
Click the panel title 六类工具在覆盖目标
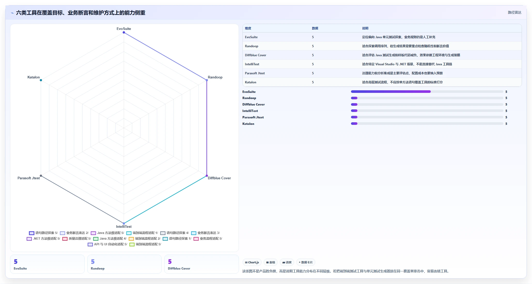[81, 13]
